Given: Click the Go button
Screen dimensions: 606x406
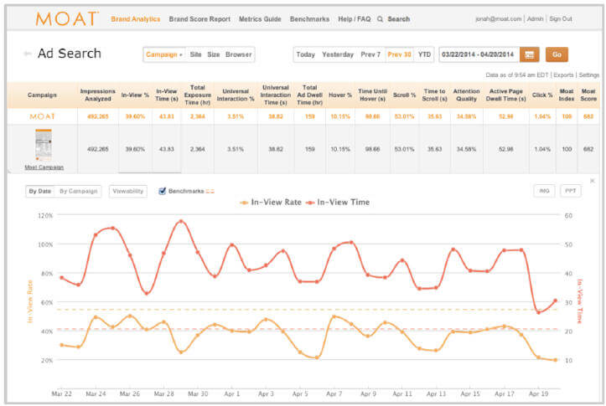Looking at the screenshot, I should (x=557, y=54).
